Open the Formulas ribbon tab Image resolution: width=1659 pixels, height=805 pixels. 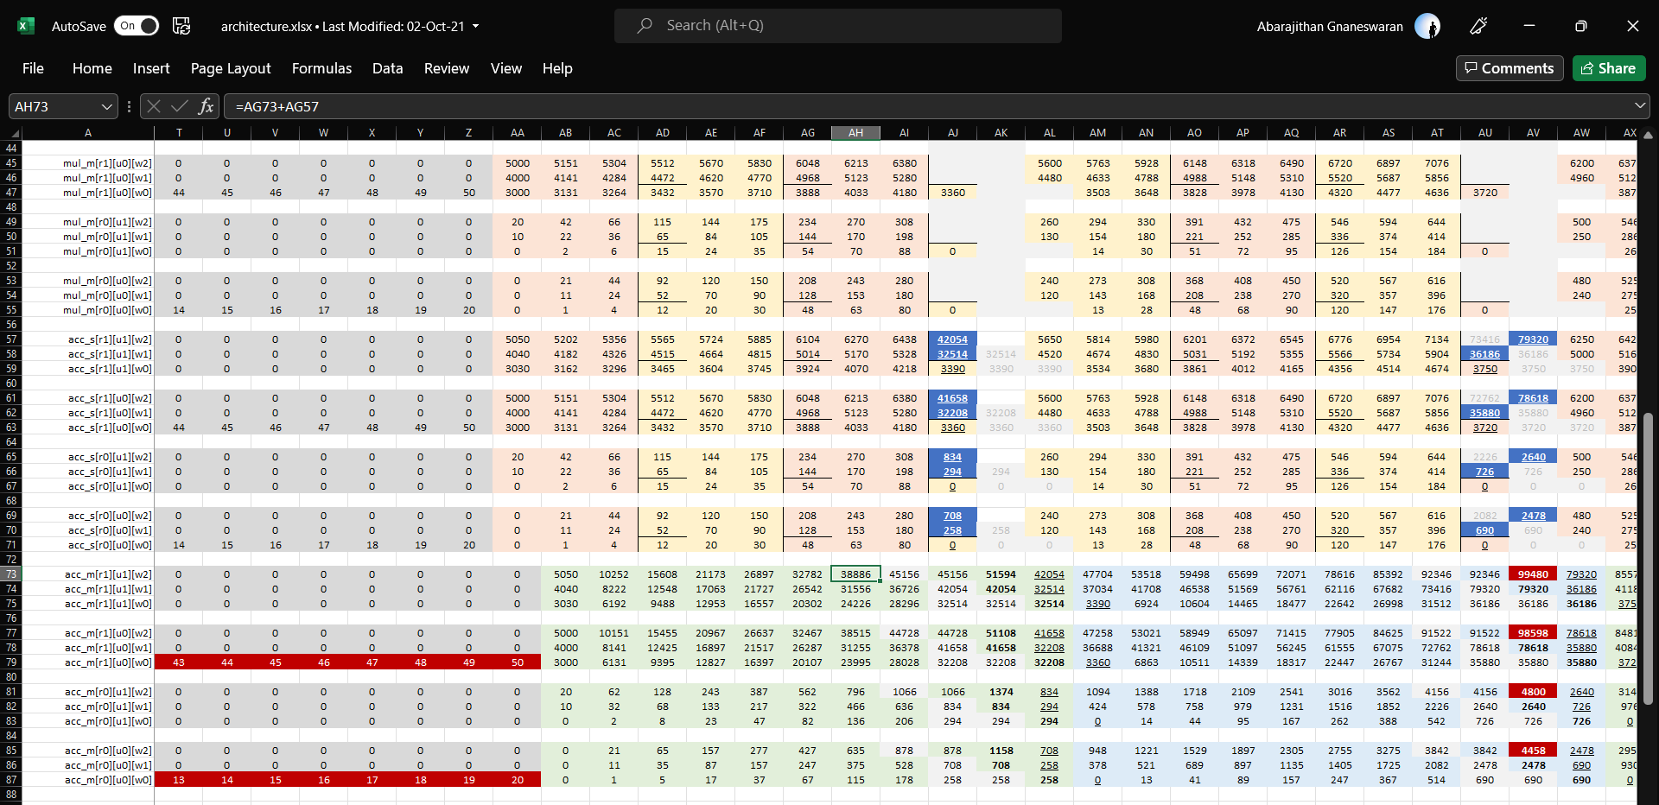(x=321, y=68)
